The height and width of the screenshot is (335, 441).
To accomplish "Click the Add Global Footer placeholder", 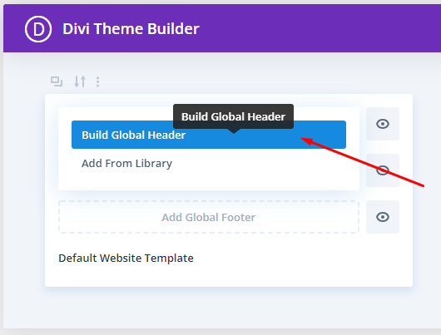I will pyautogui.click(x=209, y=217).
